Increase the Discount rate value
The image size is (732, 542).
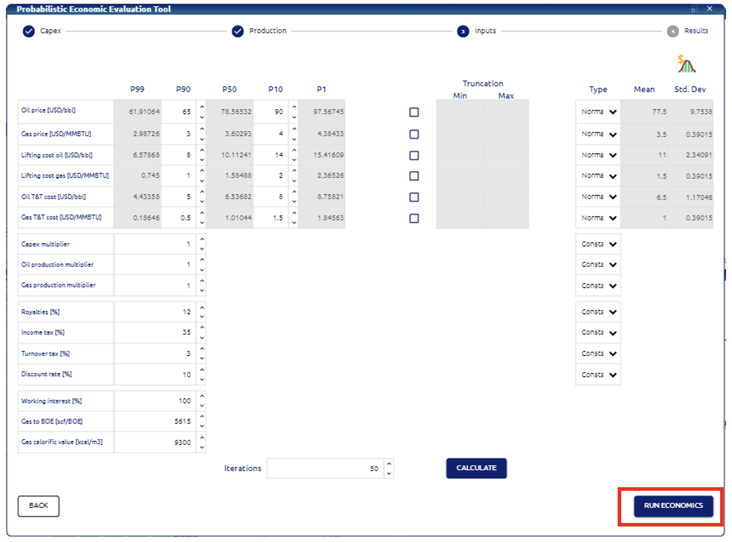coord(202,370)
